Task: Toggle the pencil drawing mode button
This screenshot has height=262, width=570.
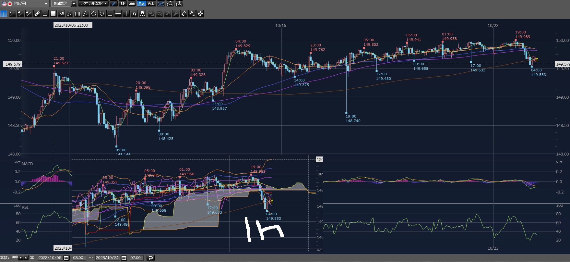Action: tap(113, 4)
